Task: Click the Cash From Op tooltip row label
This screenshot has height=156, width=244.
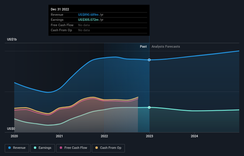Action: [61, 30]
